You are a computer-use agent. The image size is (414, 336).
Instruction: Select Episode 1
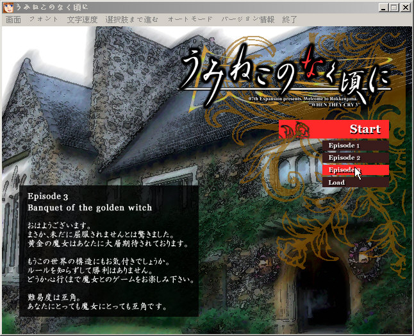tap(356, 146)
